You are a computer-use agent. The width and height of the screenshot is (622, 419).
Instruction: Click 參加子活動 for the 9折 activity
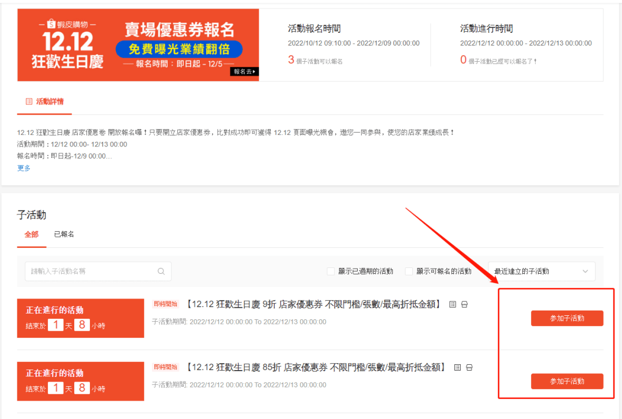[x=567, y=318]
